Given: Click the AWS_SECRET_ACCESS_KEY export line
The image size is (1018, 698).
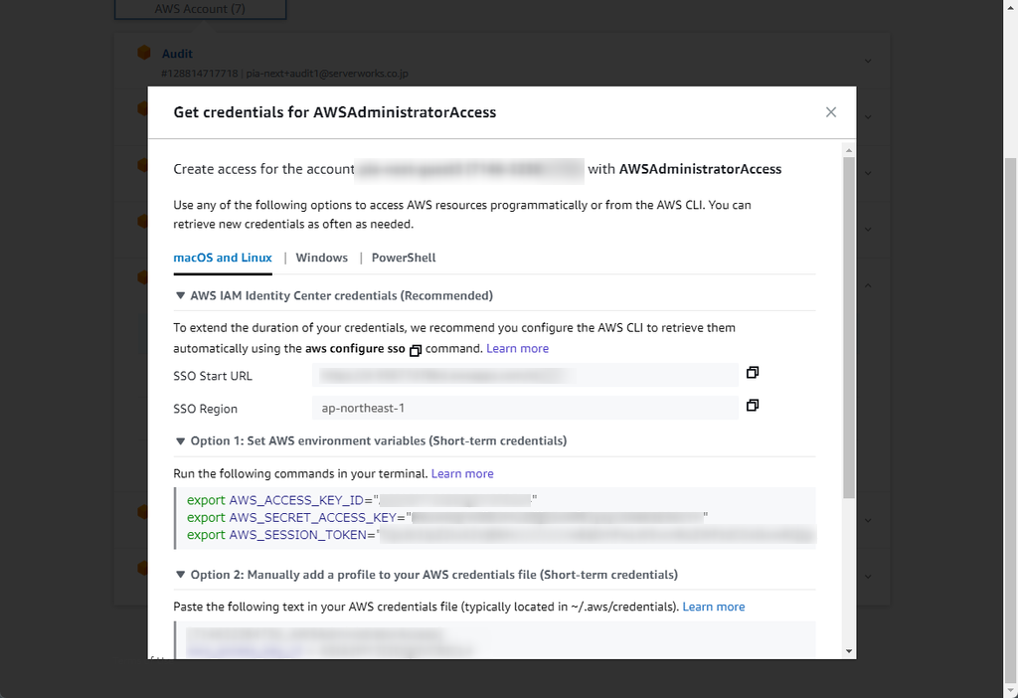Looking at the screenshot, I should tap(447, 517).
